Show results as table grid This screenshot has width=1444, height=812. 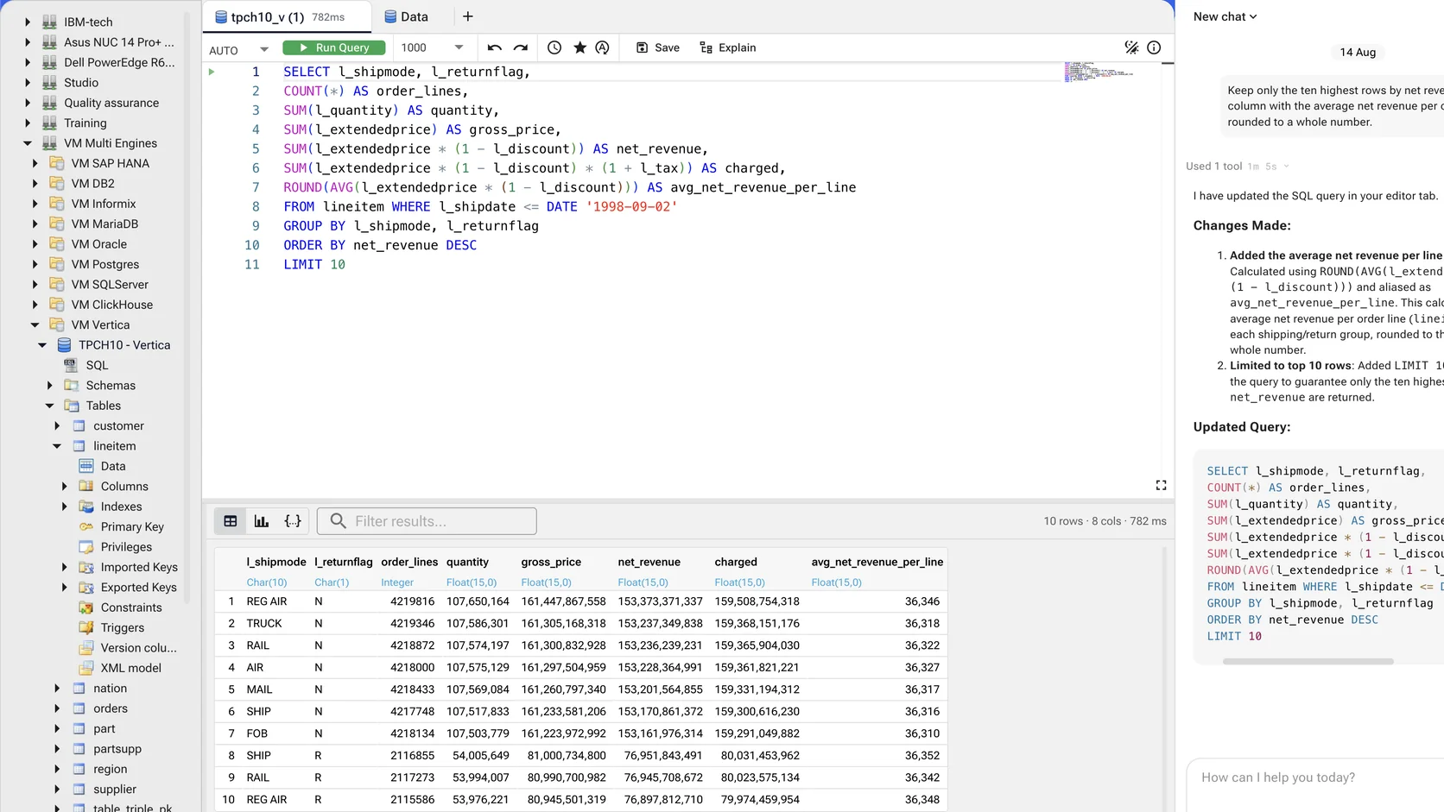point(231,521)
